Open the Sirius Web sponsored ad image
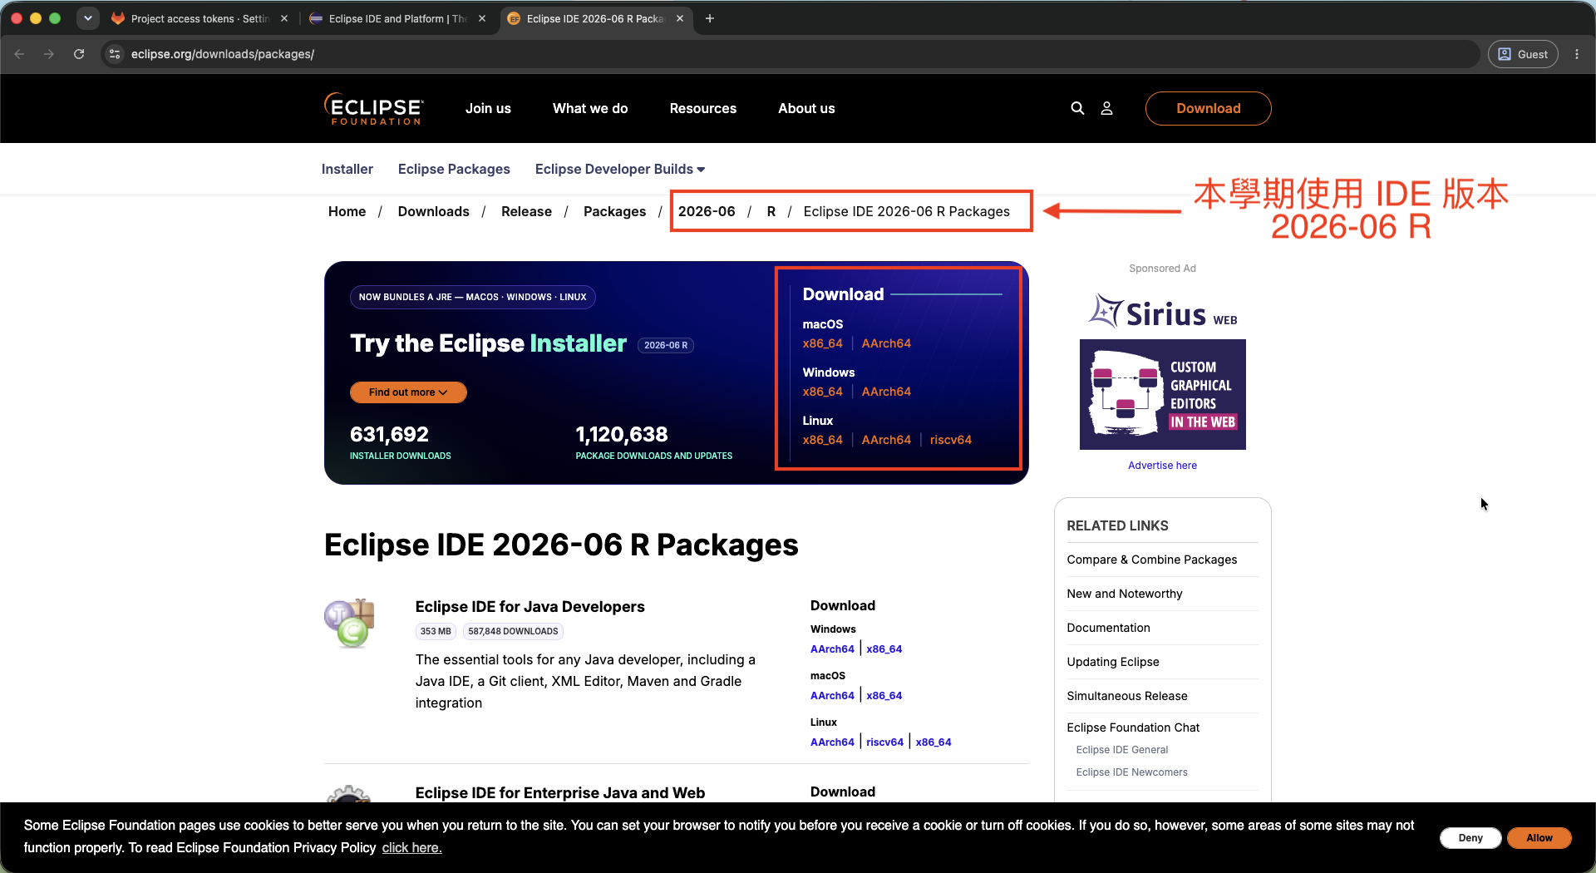This screenshot has height=873, width=1596. [x=1162, y=394]
